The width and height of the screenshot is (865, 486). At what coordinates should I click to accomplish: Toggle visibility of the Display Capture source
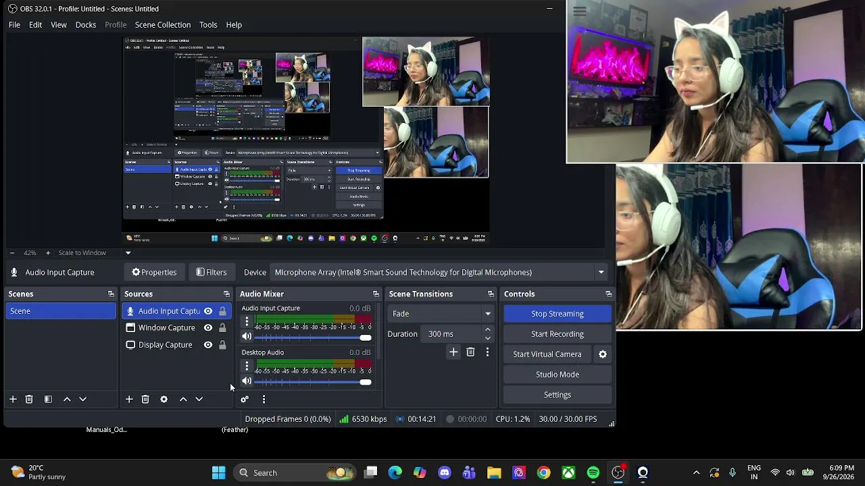tap(208, 345)
